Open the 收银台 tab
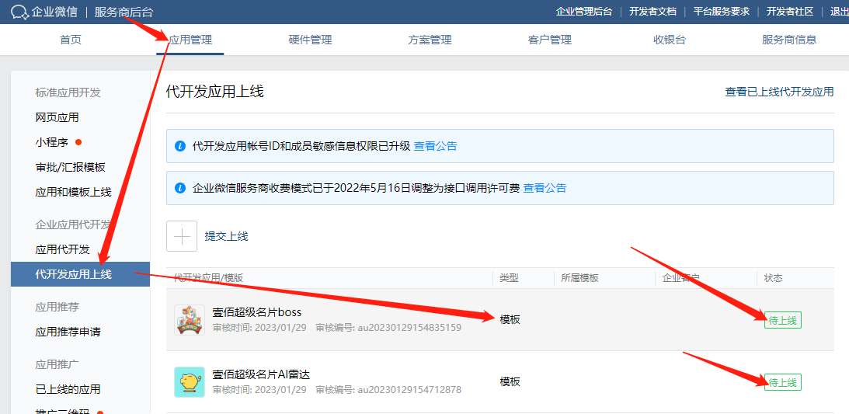Screen dimensions: 849x414 pyautogui.click(x=670, y=40)
